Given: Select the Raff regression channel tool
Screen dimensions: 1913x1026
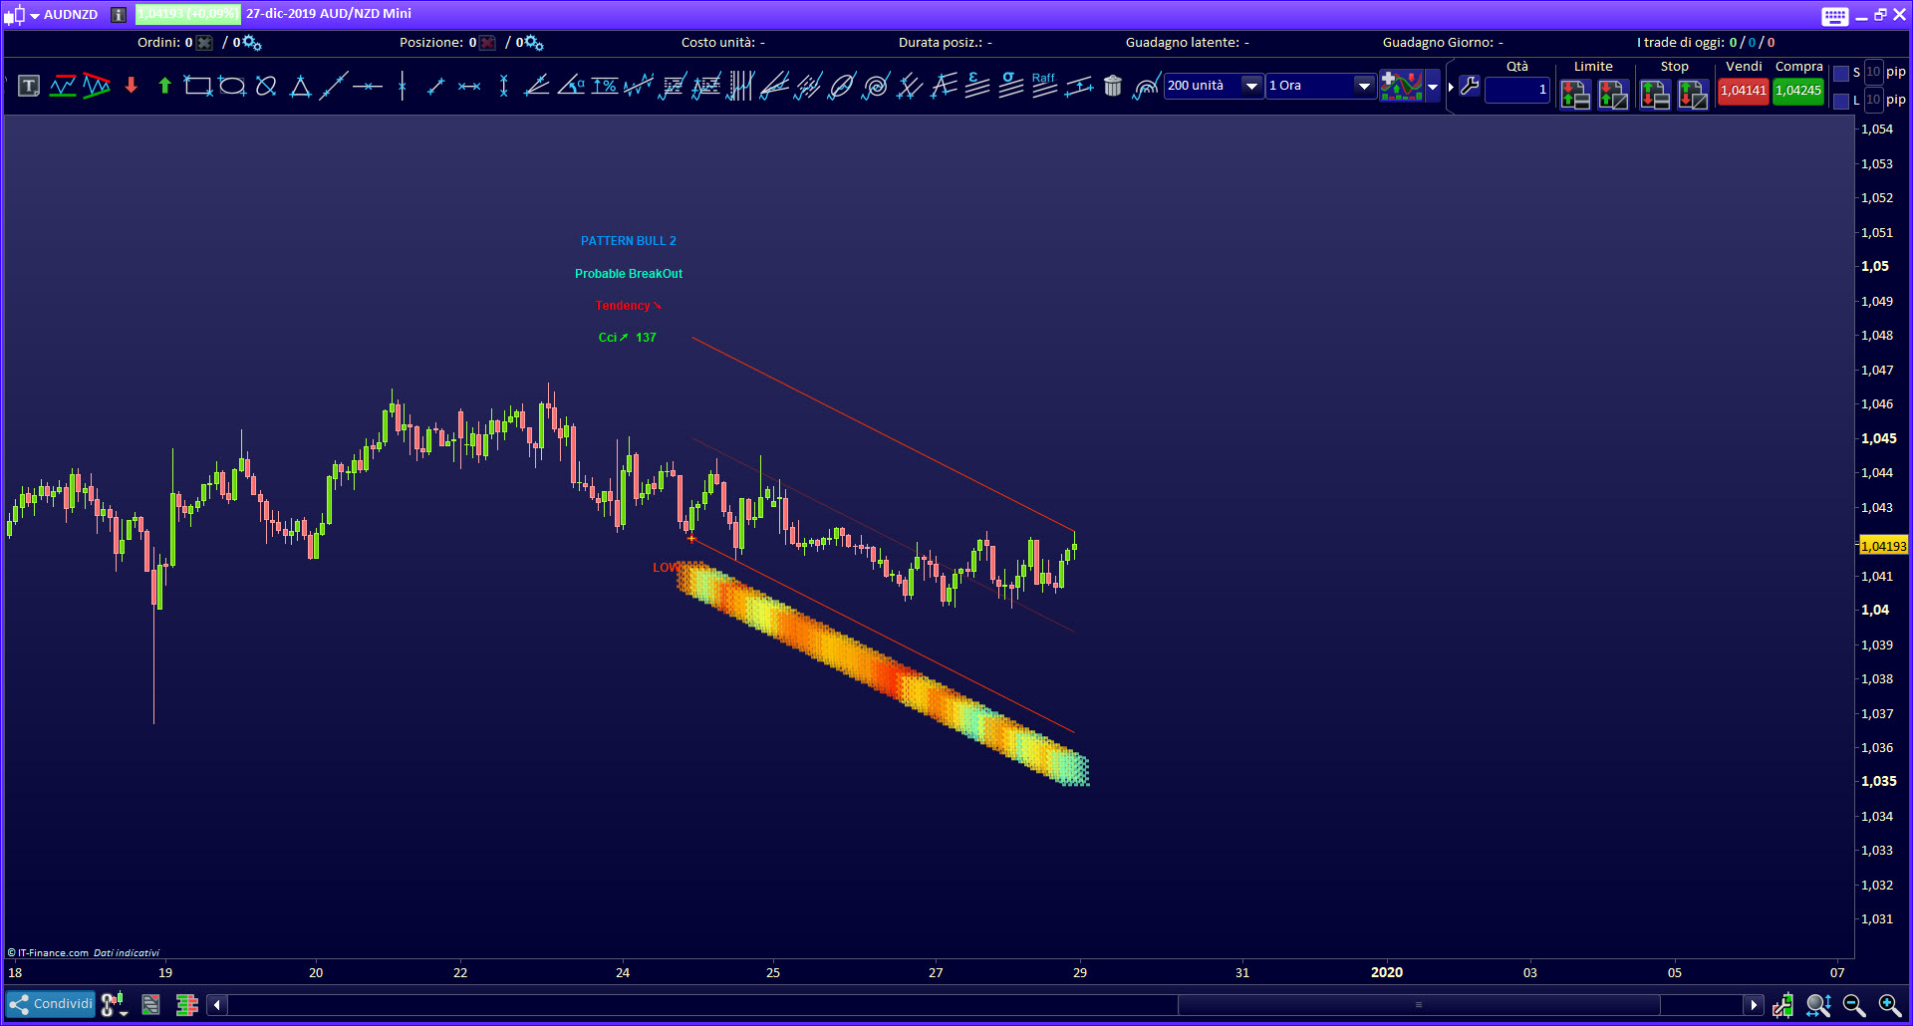Looking at the screenshot, I should click(1044, 86).
